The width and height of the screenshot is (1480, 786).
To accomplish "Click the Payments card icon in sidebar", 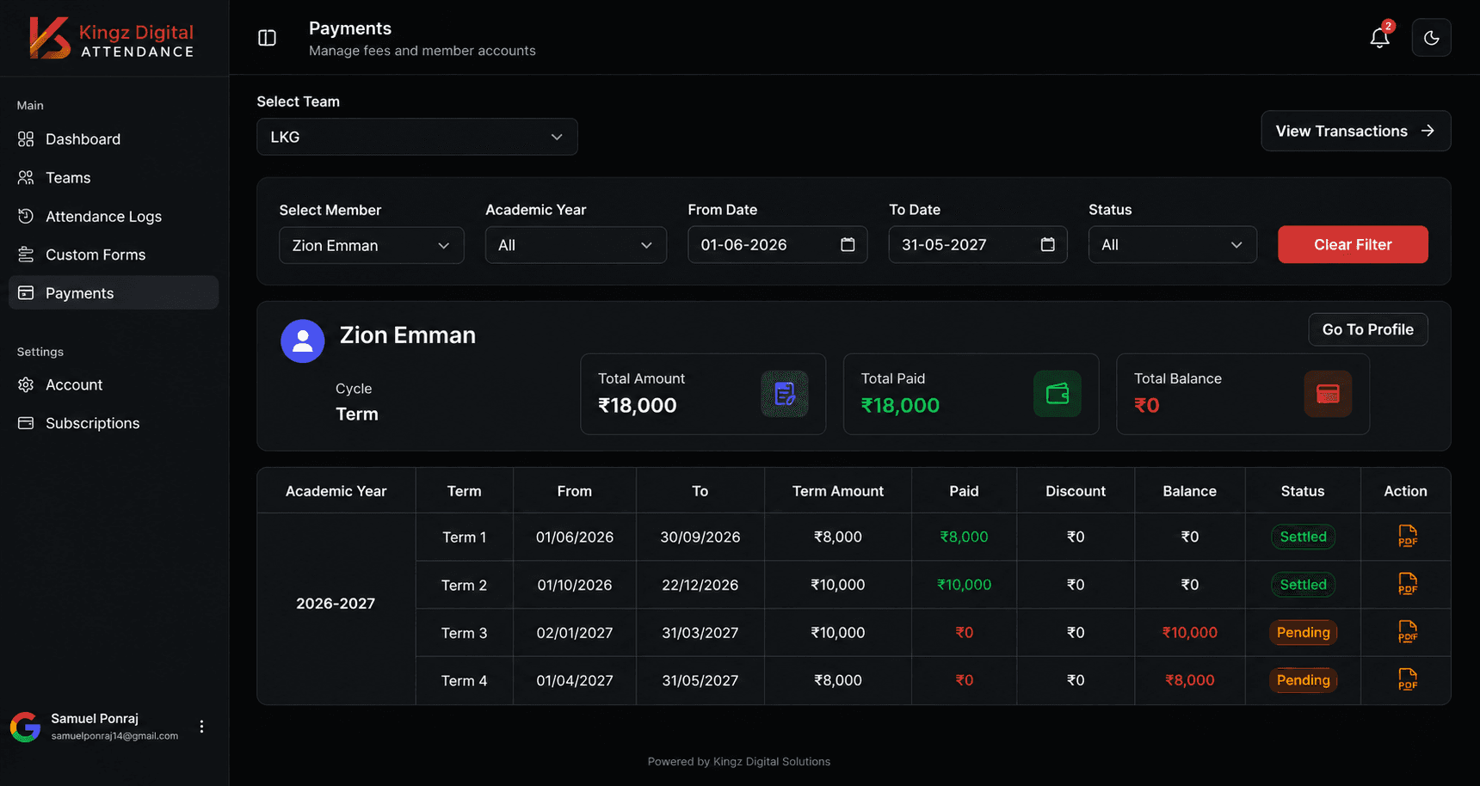I will click(x=26, y=292).
